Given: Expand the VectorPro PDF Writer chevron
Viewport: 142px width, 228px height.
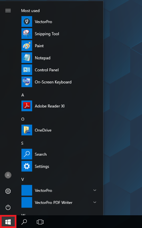Looking at the screenshot, I should (95, 202).
